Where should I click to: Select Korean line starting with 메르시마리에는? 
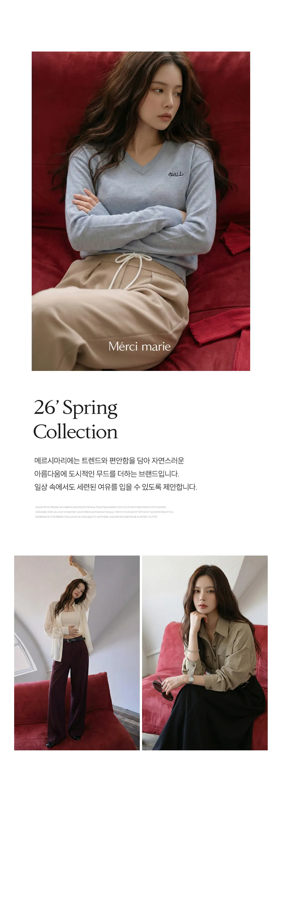pyautogui.click(x=109, y=461)
